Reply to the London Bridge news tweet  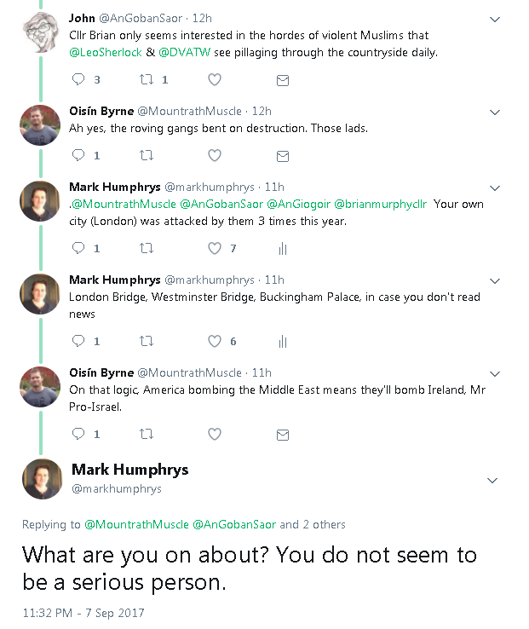click(78, 342)
